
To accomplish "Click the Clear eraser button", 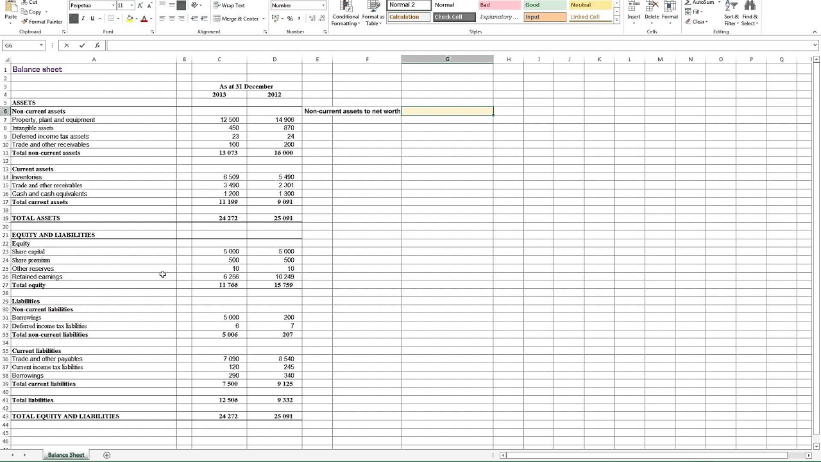I will [695, 21].
